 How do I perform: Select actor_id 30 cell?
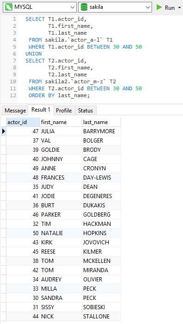tap(23, 298)
